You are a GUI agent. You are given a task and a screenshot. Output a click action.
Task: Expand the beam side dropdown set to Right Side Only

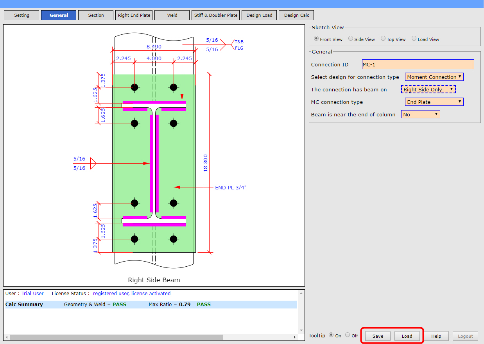428,89
